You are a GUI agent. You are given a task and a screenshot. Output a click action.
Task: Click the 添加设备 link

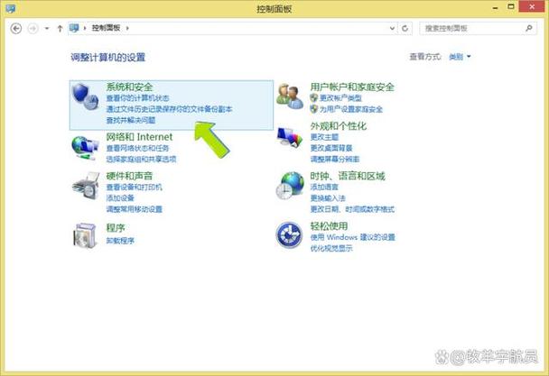pyautogui.click(x=120, y=197)
